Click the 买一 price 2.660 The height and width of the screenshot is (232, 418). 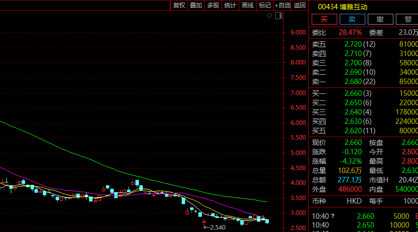pyautogui.click(x=353, y=93)
